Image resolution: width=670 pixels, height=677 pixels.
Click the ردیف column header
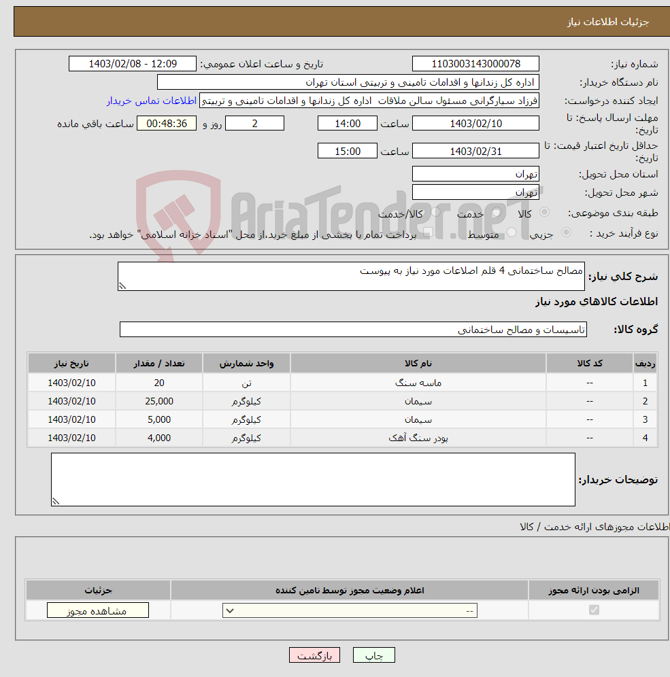point(645,364)
